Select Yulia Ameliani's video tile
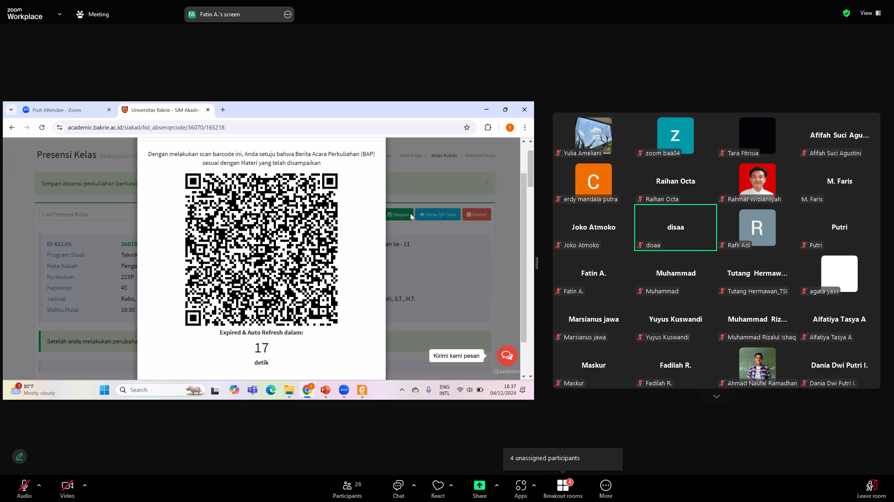Screen dimensions: 894x502 coord(594,135)
